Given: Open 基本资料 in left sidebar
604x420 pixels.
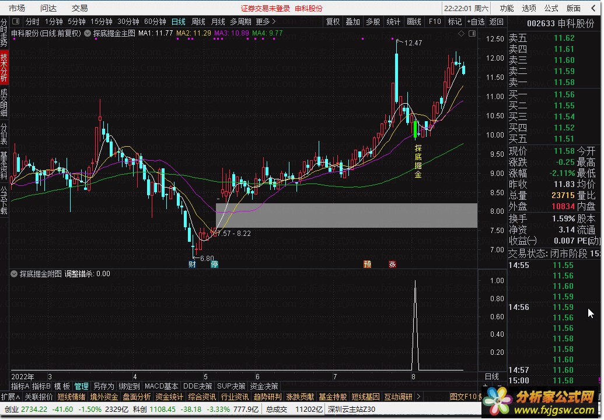Looking at the screenshot, I should tap(4, 165).
